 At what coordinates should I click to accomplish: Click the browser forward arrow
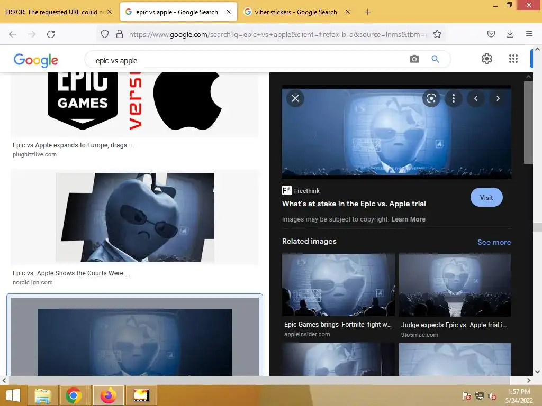click(x=32, y=34)
